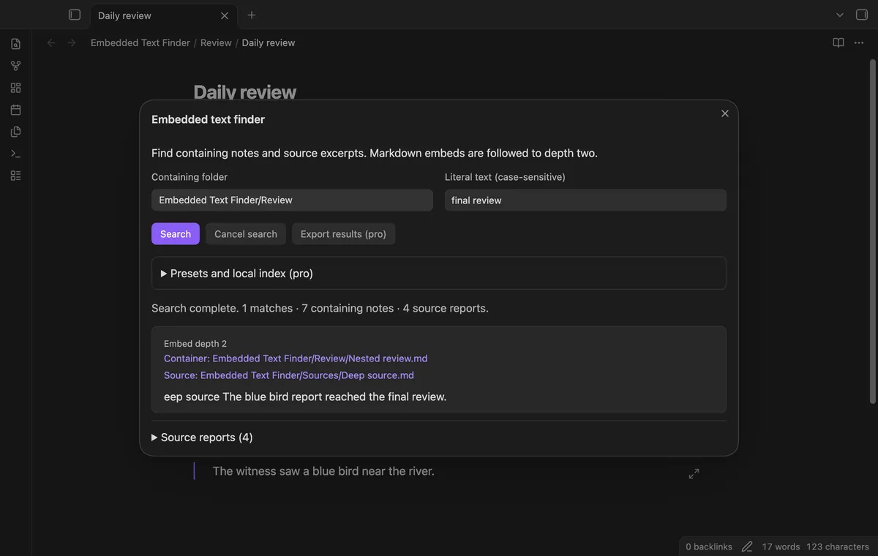Open the tab list dropdown chevron
This screenshot has height=556, width=878.
[x=840, y=15]
